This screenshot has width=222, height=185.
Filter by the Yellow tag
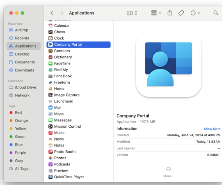[24, 129]
